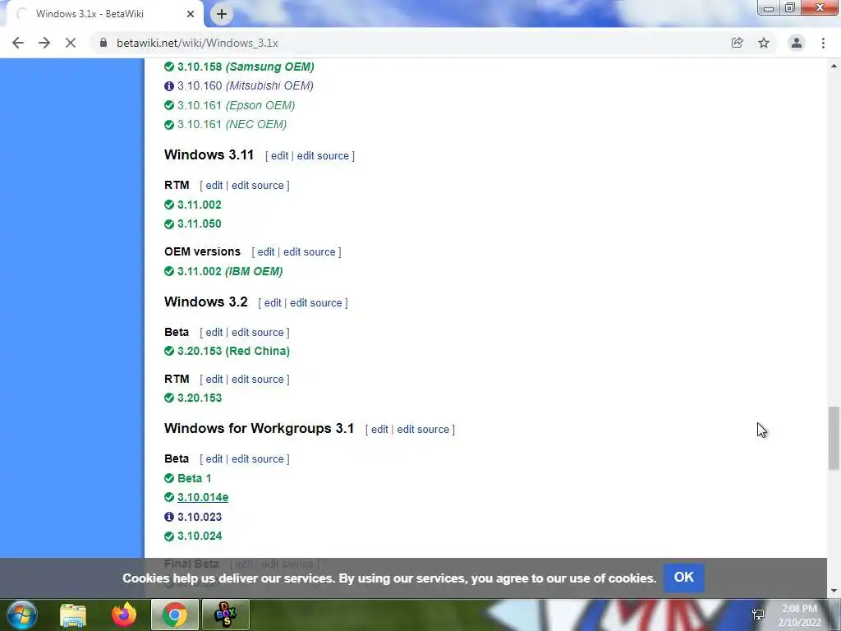Open taskbar clock and date
The height and width of the screenshot is (631, 841).
(x=799, y=615)
